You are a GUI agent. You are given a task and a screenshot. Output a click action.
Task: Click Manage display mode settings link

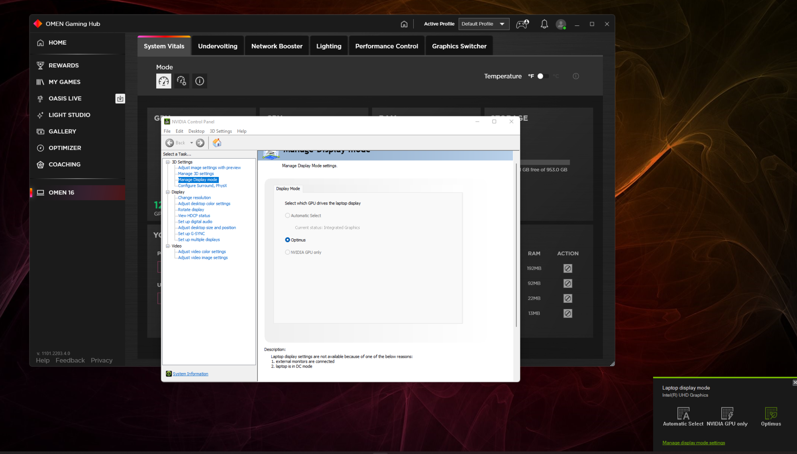(x=693, y=443)
